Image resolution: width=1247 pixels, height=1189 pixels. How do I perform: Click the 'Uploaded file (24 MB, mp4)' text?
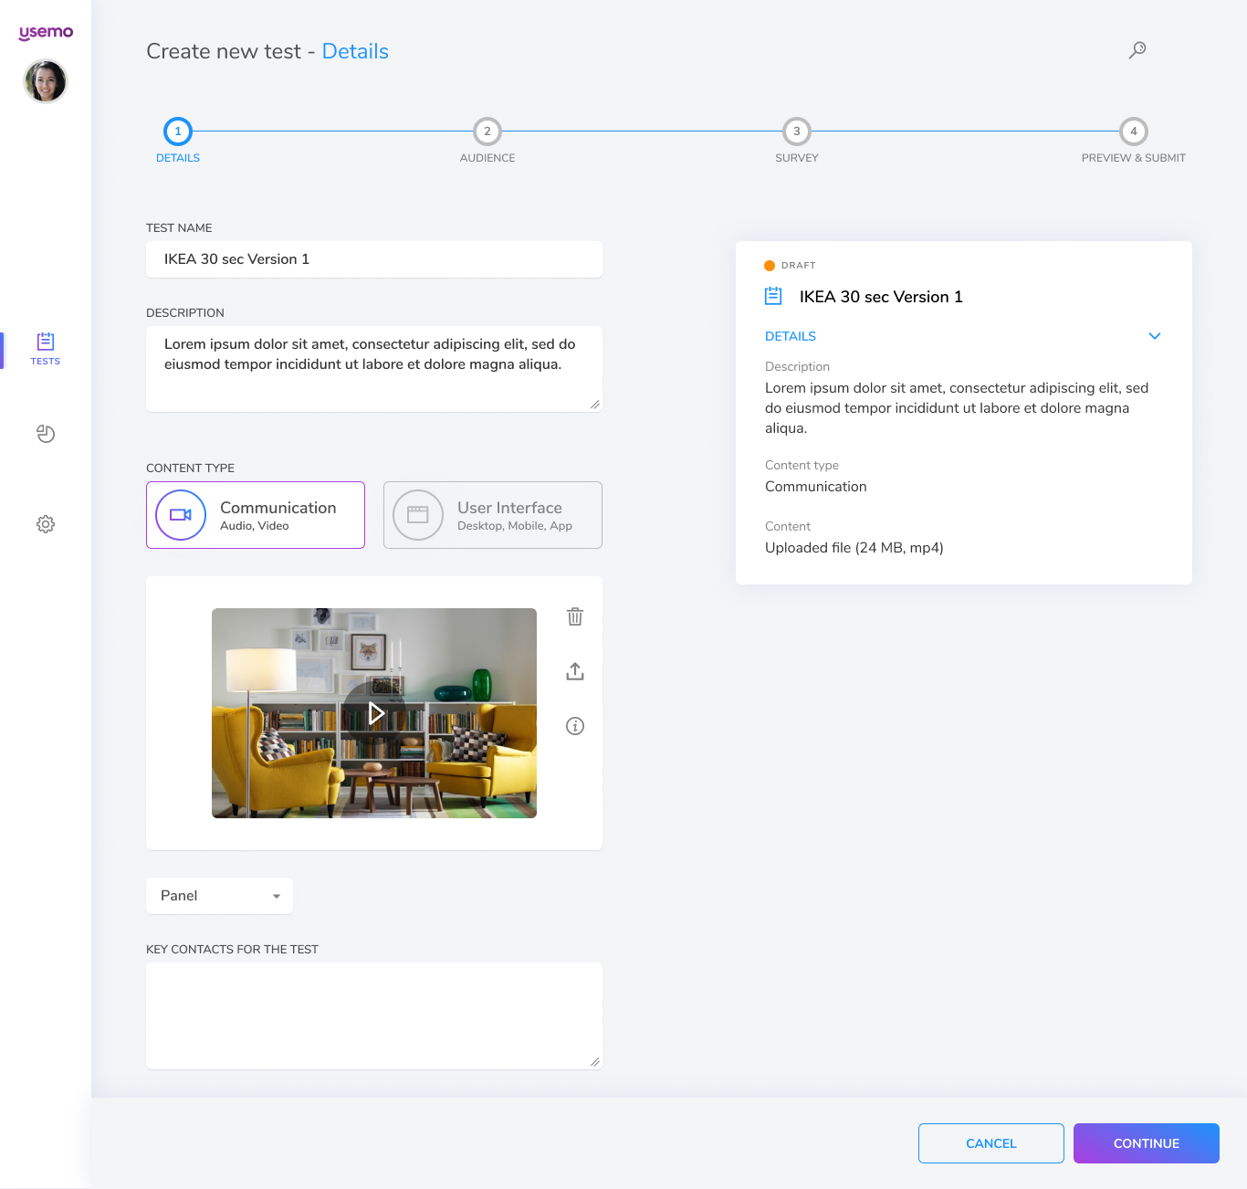pos(854,548)
